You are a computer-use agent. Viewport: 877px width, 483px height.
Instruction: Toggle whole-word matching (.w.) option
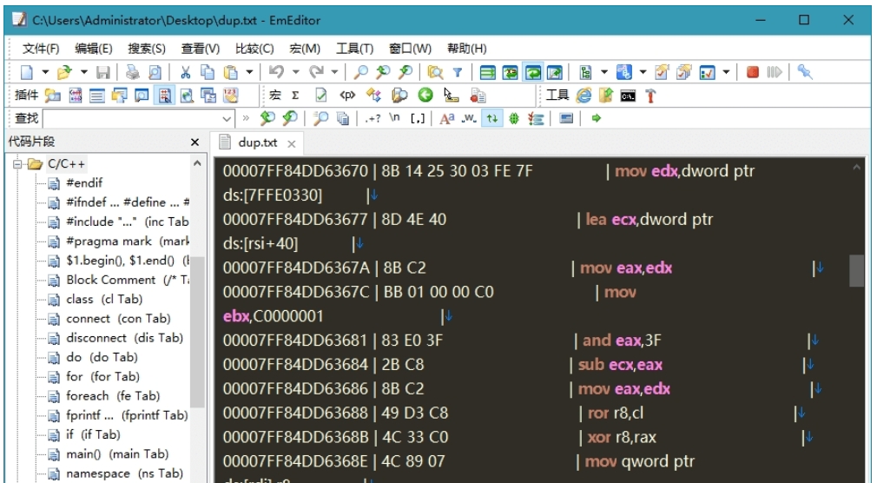[x=468, y=118]
